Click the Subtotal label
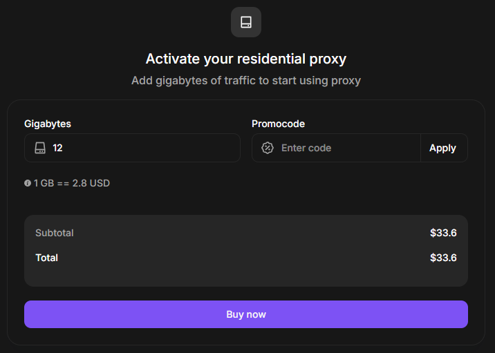The height and width of the screenshot is (353, 495). click(x=55, y=233)
